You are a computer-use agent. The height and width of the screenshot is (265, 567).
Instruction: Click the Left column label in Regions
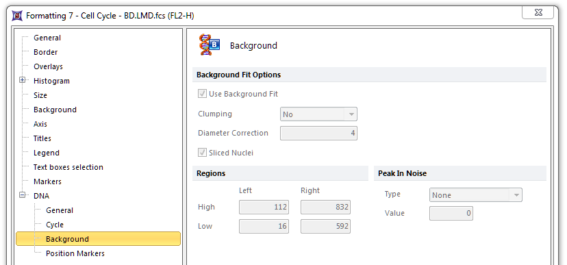point(245,190)
